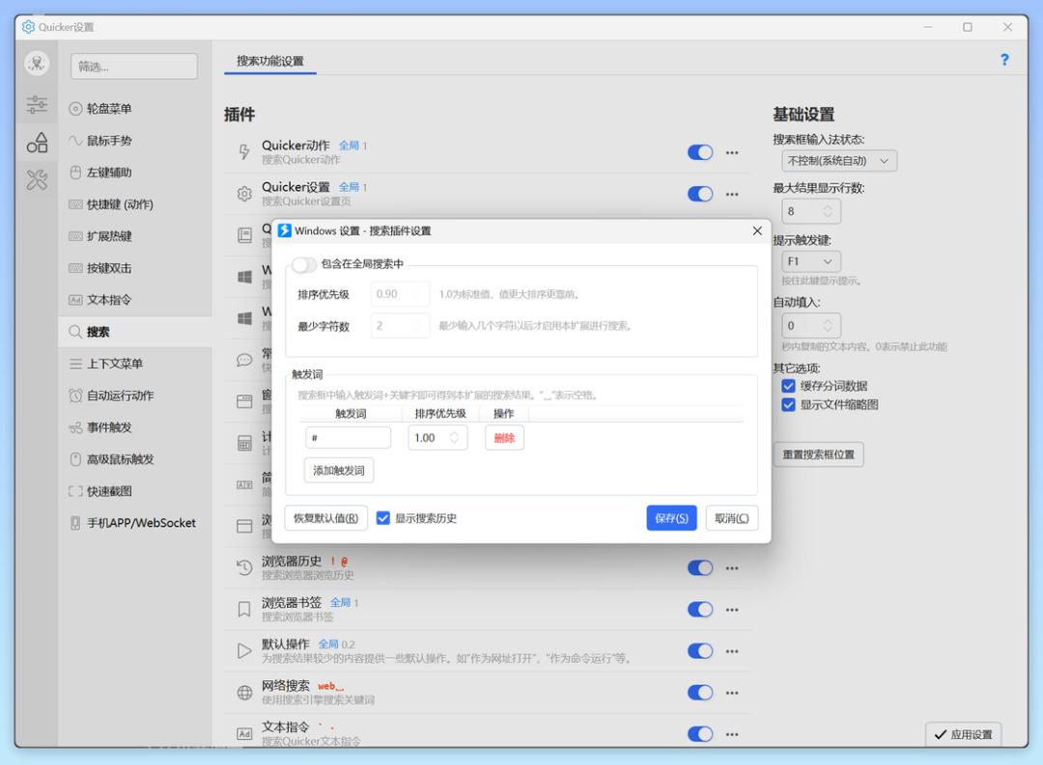Click red 删除 button for # trigger
Viewport: 1043px width, 765px height.
click(x=504, y=438)
